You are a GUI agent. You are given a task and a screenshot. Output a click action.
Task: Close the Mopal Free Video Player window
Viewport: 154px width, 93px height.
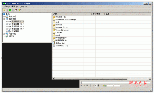(150, 4)
